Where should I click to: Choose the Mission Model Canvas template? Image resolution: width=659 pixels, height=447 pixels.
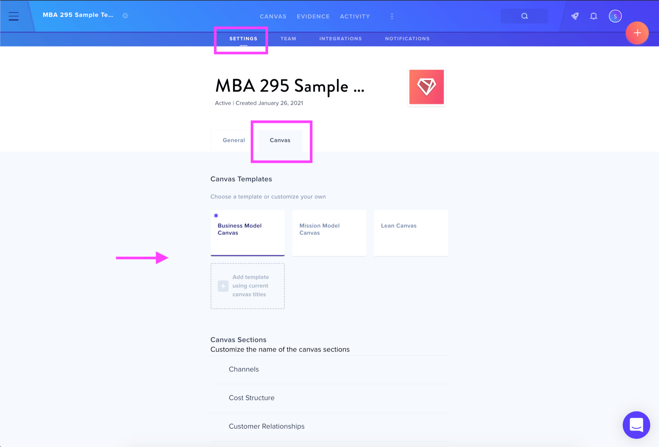coord(329,233)
